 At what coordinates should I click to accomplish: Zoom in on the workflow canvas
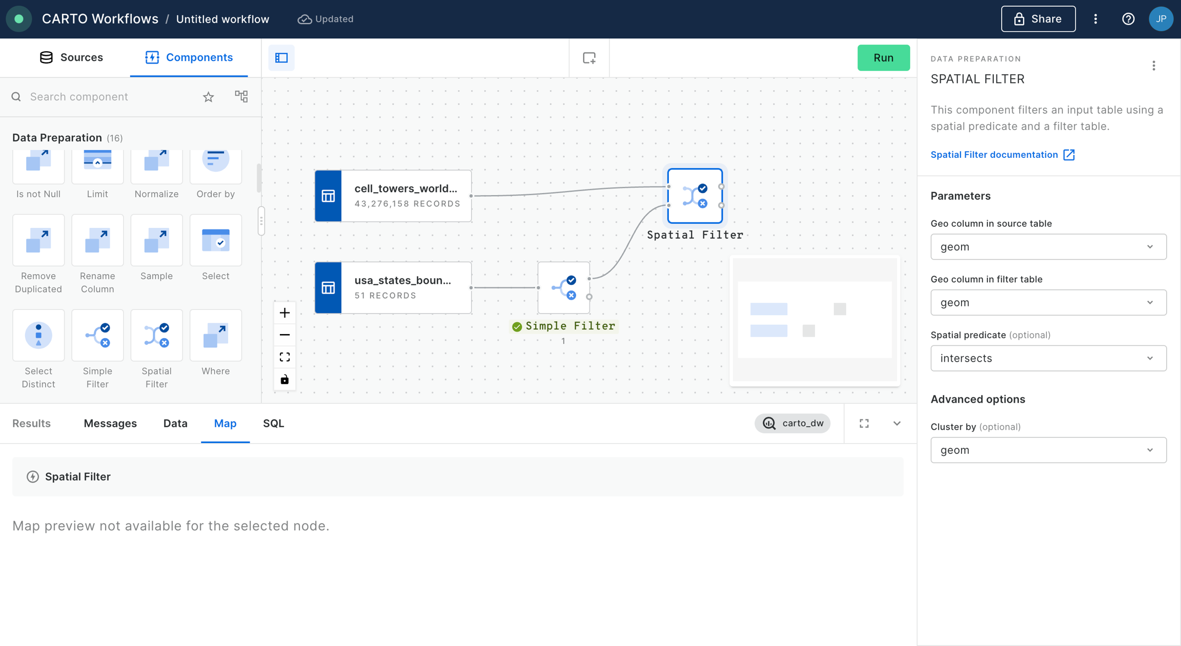284,312
